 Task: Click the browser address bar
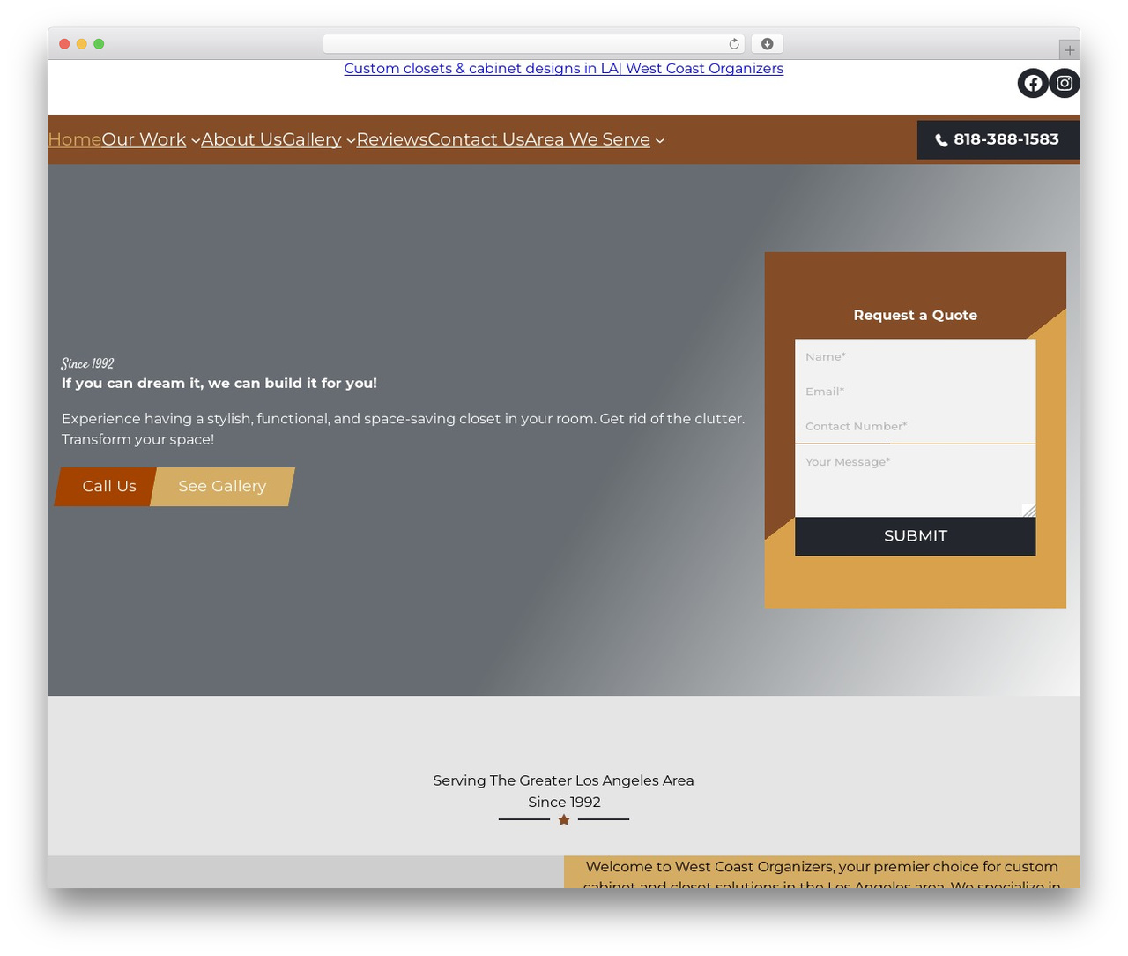[x=533, y=44]
